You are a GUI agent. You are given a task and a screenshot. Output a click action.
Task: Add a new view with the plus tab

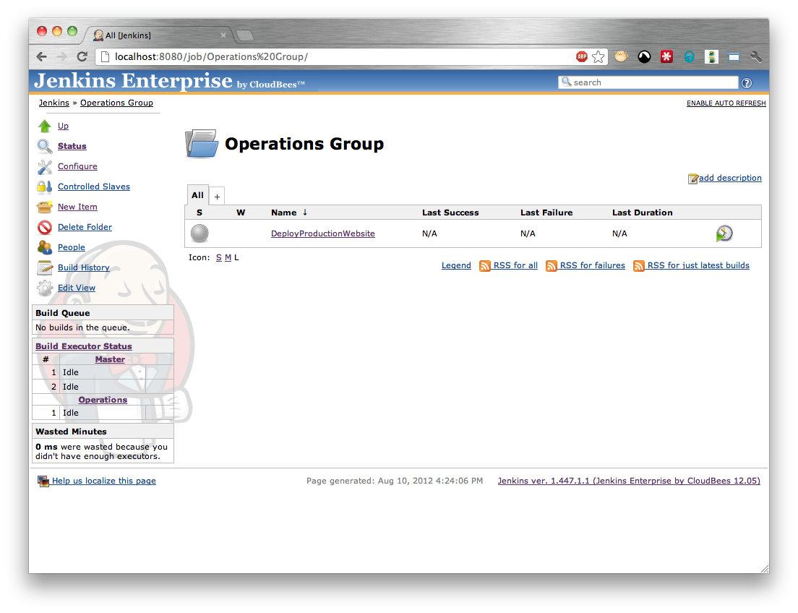217,197
